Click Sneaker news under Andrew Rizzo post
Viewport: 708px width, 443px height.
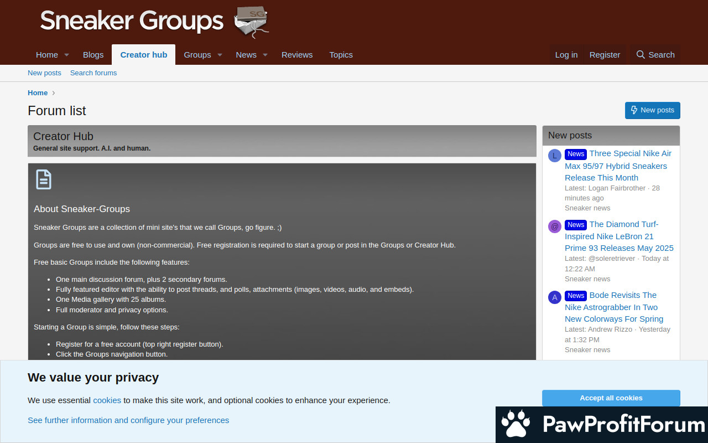587,350
